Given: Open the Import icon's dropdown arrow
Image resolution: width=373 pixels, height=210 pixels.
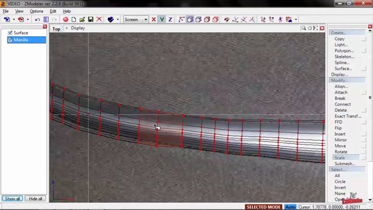Looking at the screenshot, I should 14,19.
